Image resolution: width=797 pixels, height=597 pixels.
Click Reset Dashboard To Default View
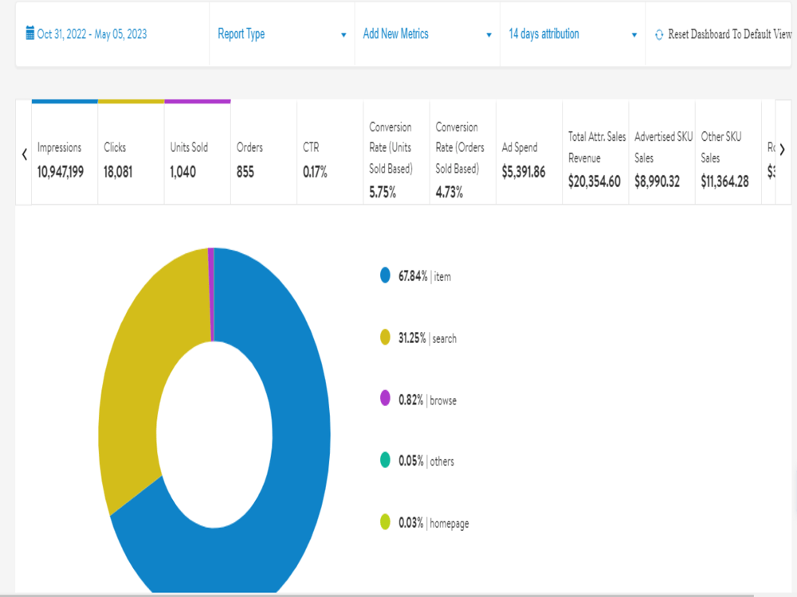[729, 34]
